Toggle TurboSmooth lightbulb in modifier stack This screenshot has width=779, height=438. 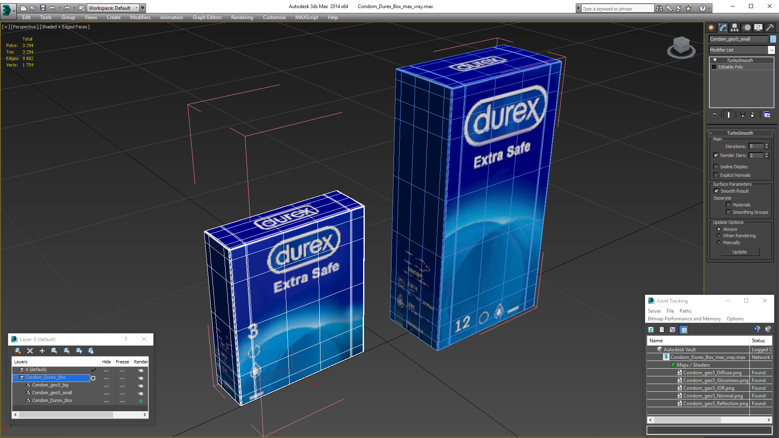click(715, 60)
